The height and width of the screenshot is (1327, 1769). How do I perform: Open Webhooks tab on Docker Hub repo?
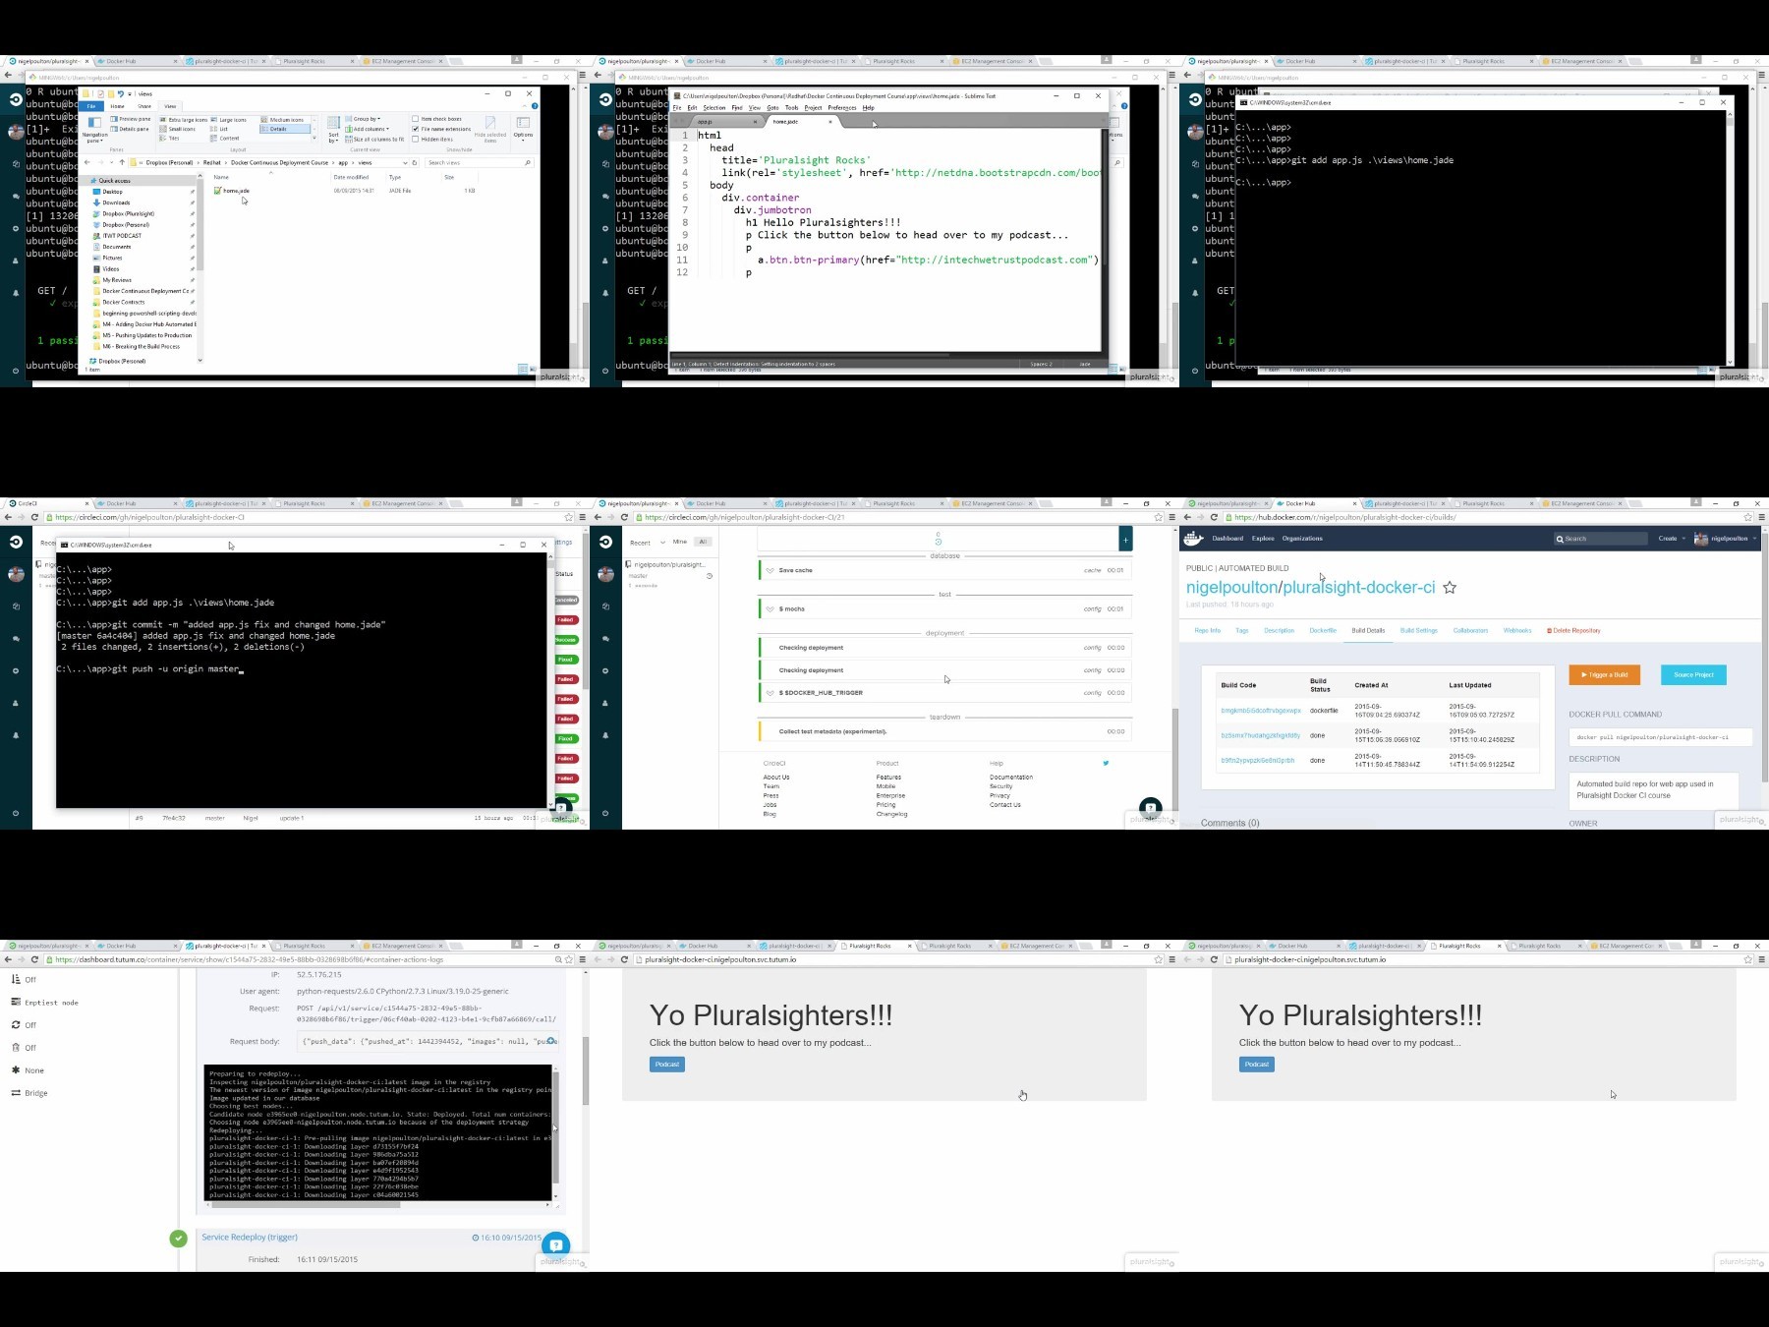click(x=1517, y=630)
